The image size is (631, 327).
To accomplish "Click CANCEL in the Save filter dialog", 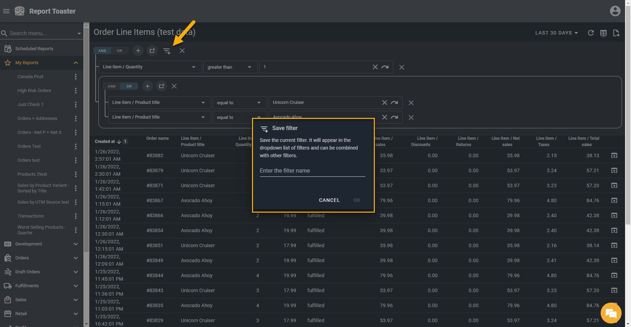I will pos(329,200).
